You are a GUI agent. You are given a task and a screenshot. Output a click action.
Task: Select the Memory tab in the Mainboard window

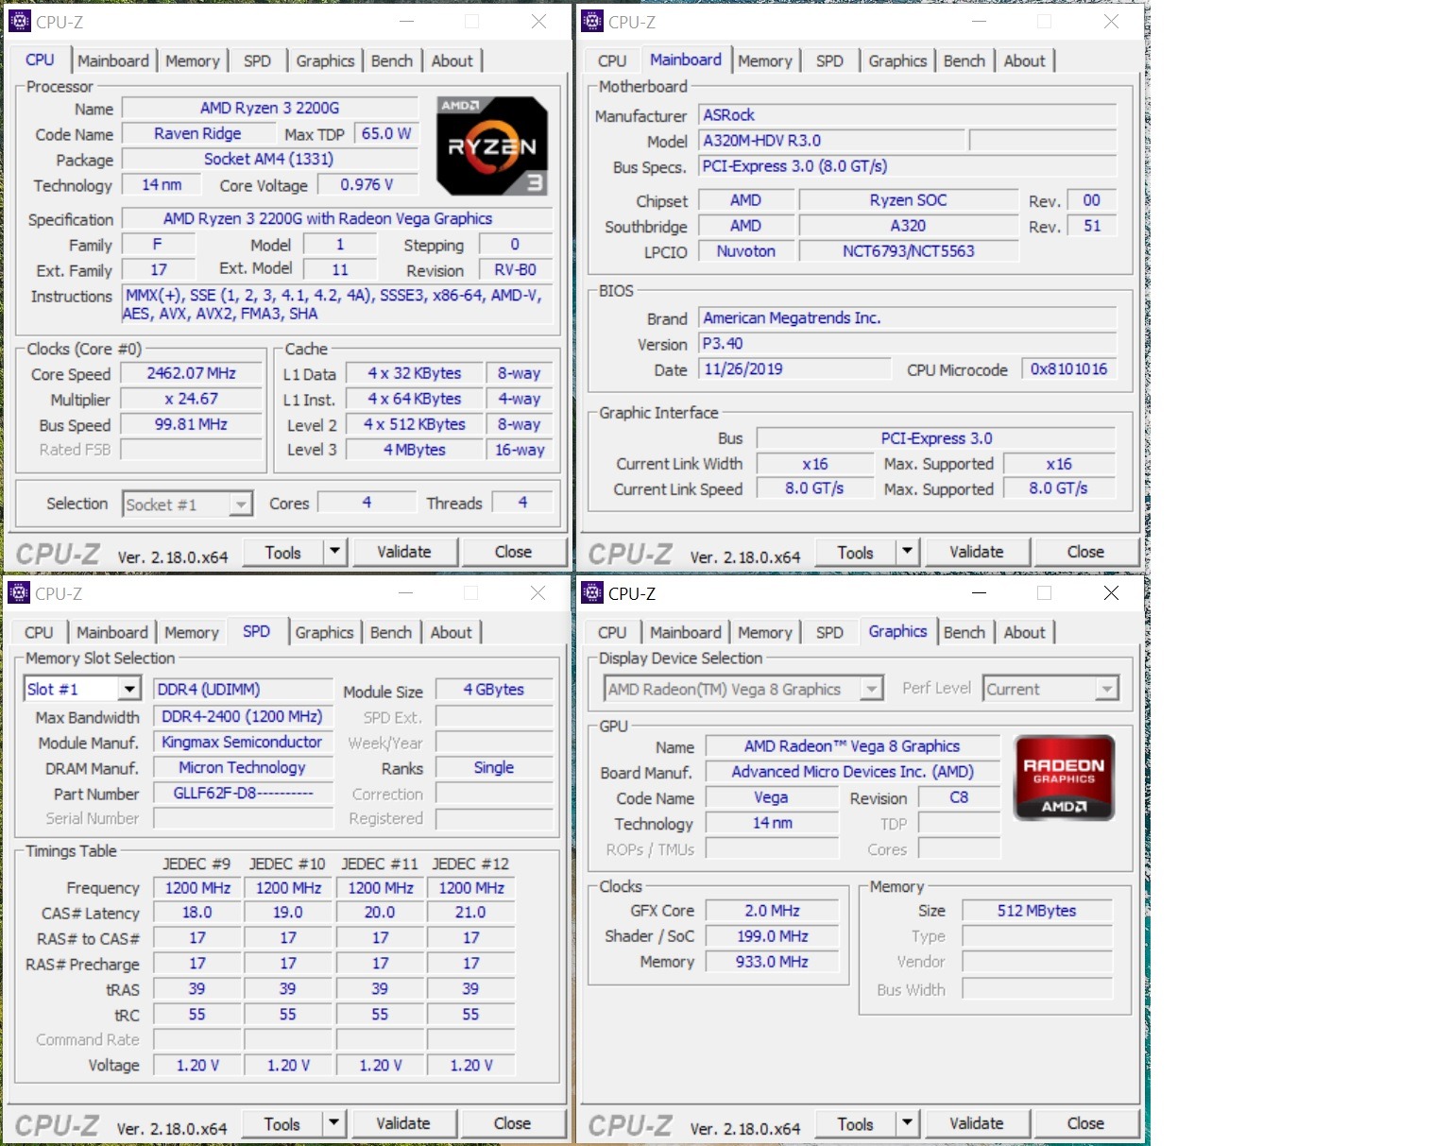pyautogui.click(x=765, y=60)
